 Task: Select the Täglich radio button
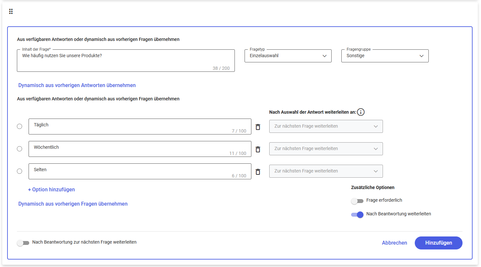[19, 126]
